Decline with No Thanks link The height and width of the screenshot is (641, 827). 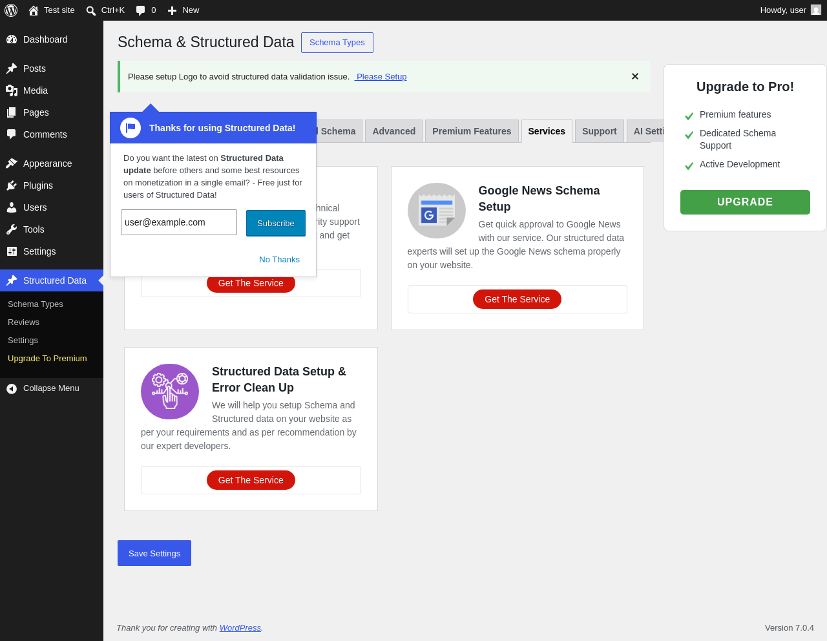point(279,259)
